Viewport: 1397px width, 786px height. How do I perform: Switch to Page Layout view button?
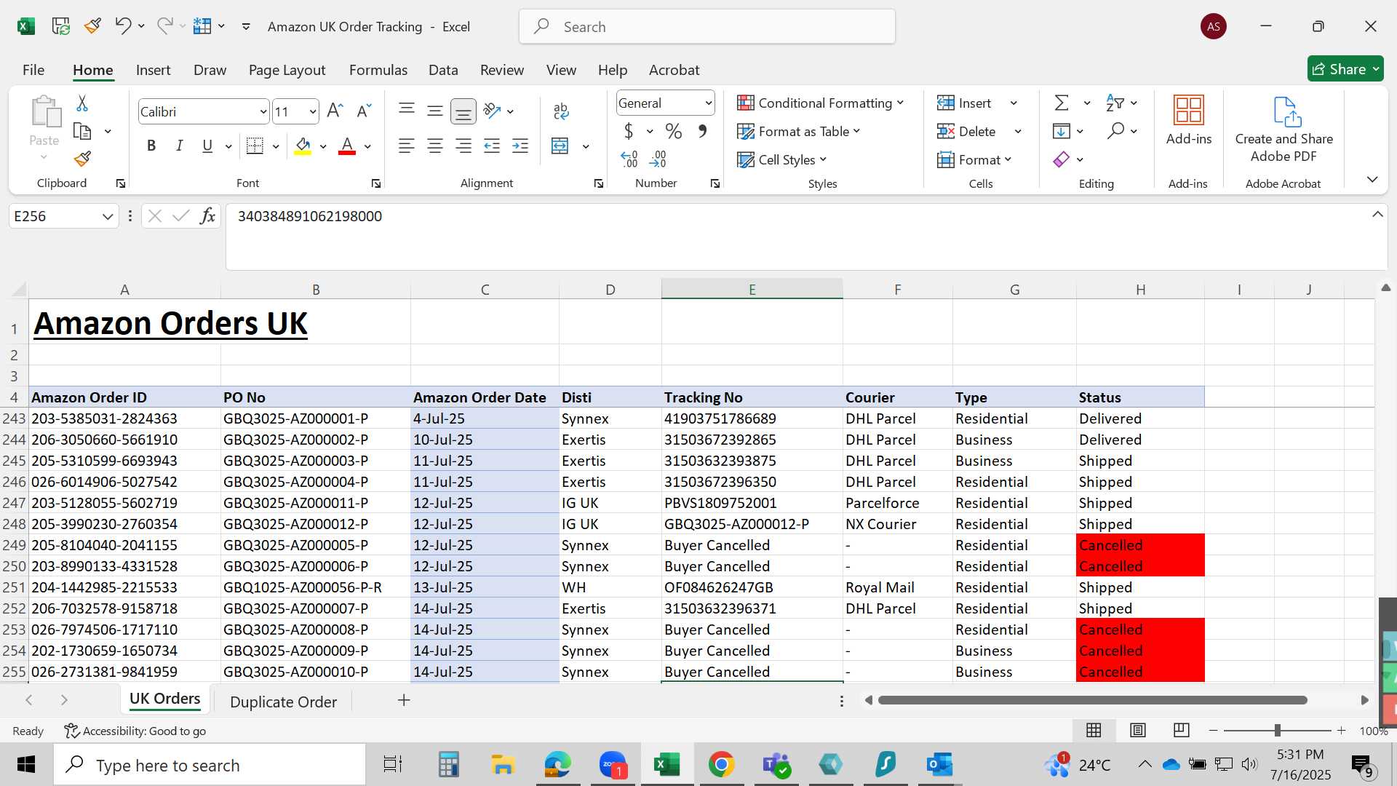[1138, 730]
